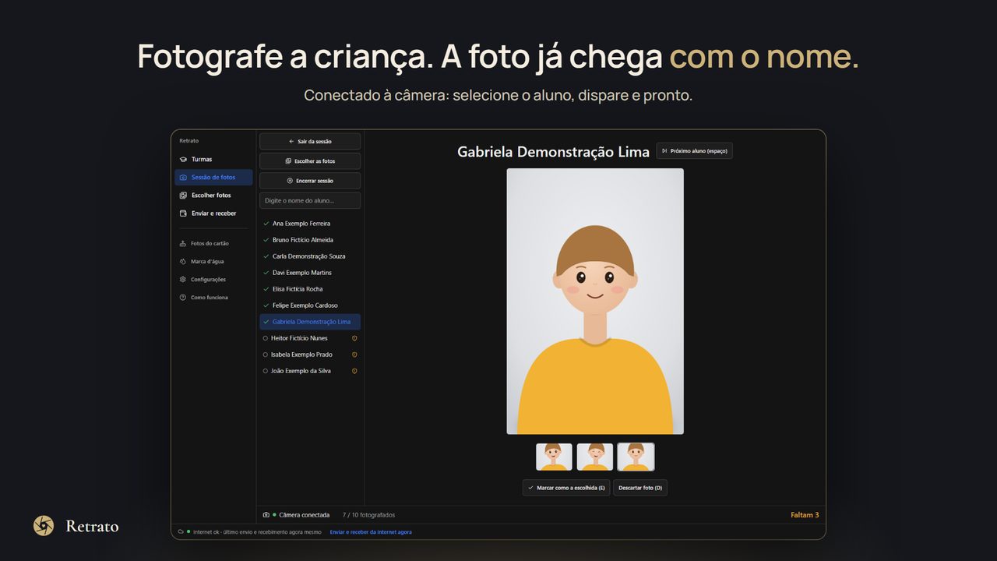Select student Felipe Exemplo Cardoso

click(310, 305)
